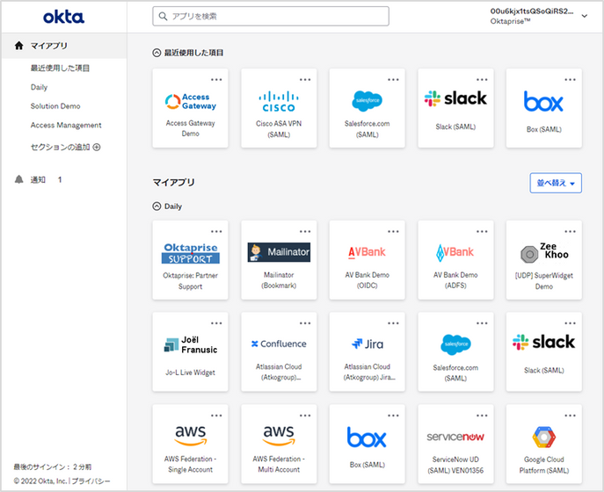
Task: Open Box (SAML) in recently used section
Action: pos(544,108)
